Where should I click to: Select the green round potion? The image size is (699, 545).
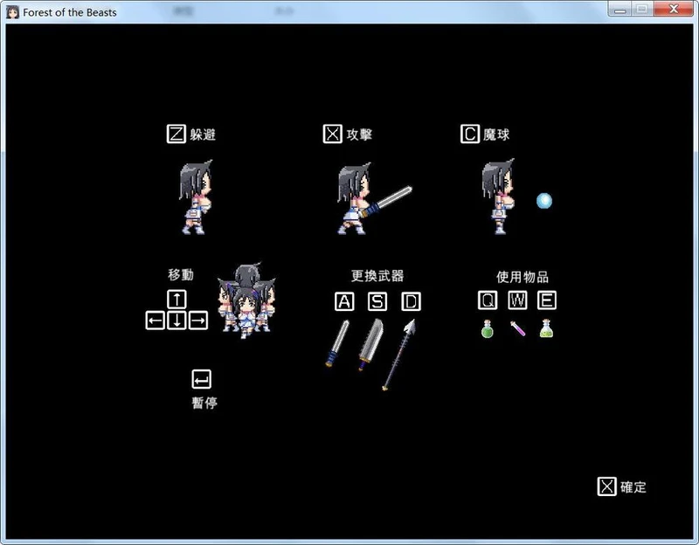point(488,330)
